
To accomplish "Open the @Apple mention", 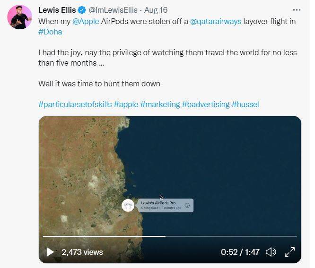I will pos(86,22).
